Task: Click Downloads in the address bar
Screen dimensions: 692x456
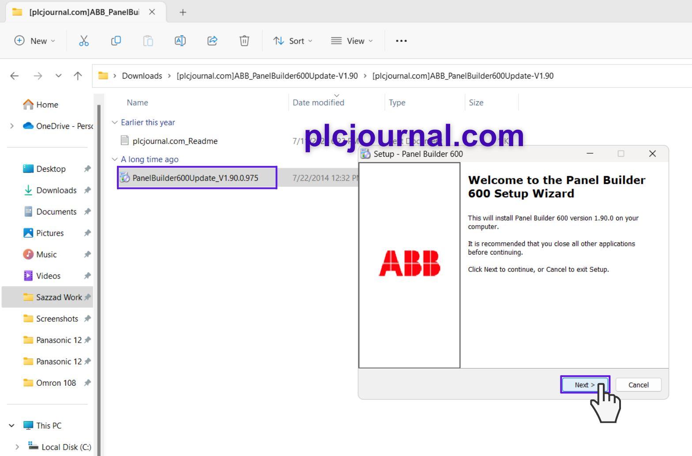Action: click(142, 76)
